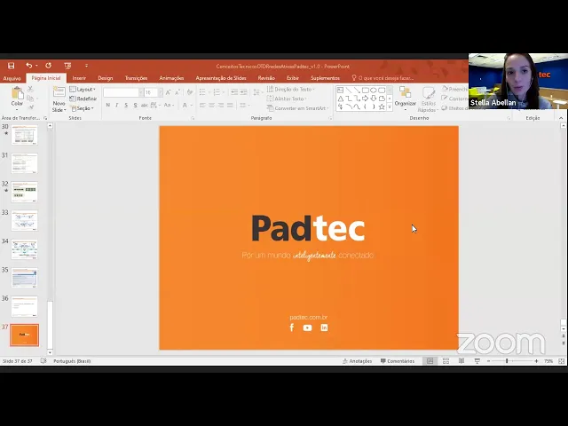Viewport: 568px width, 426px height.
Task: Toggle bold (N) formatting
Action: click(x=108, y=106)
